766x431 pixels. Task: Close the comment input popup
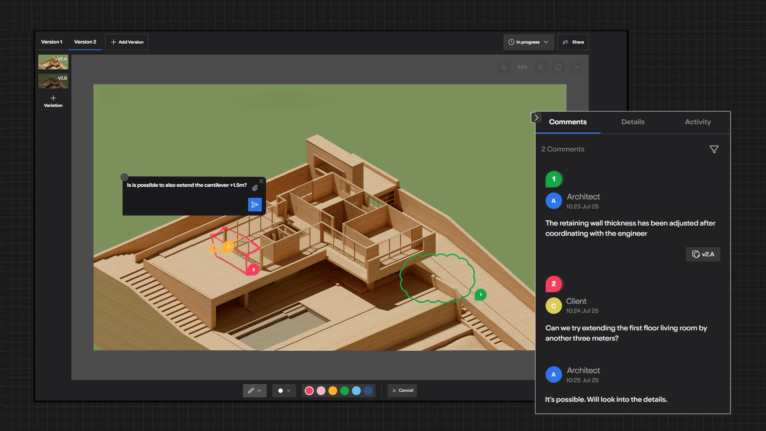click(261, 181)
